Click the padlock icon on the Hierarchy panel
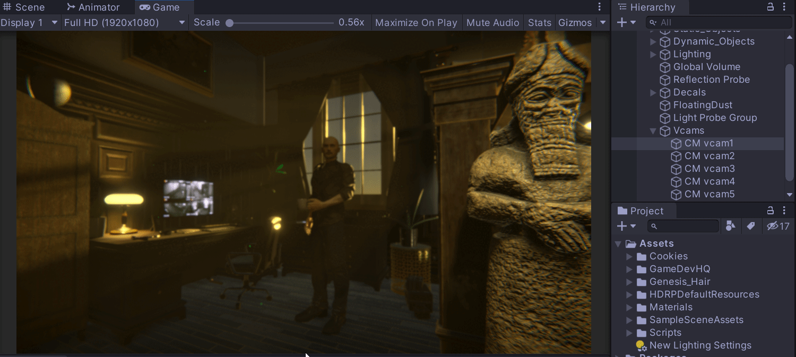This screenshot has height=357, width=796. [770, 7]
